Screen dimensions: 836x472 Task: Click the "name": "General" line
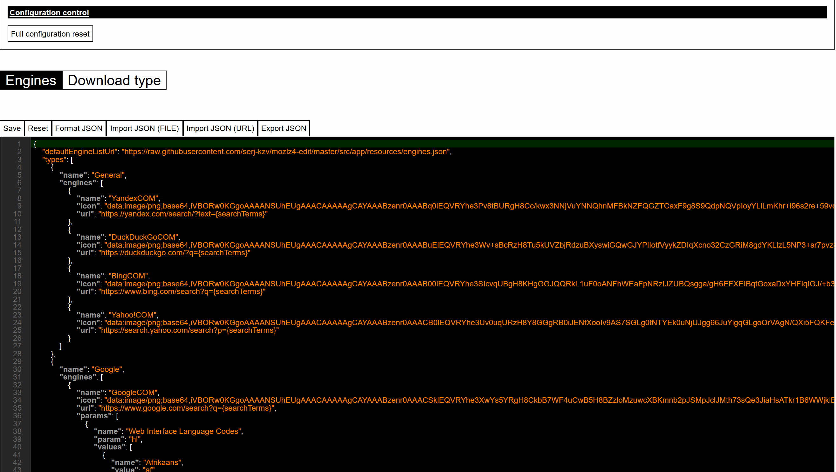click(x=93, y=175)
